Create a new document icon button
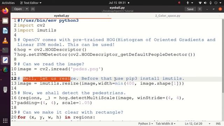 click(x=33, y=9)
